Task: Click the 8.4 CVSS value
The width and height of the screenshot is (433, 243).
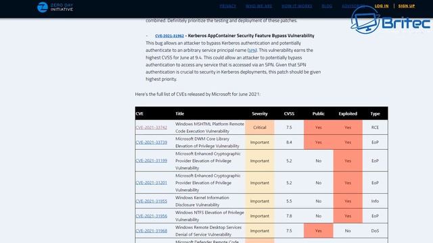Action: pos(289,142)
